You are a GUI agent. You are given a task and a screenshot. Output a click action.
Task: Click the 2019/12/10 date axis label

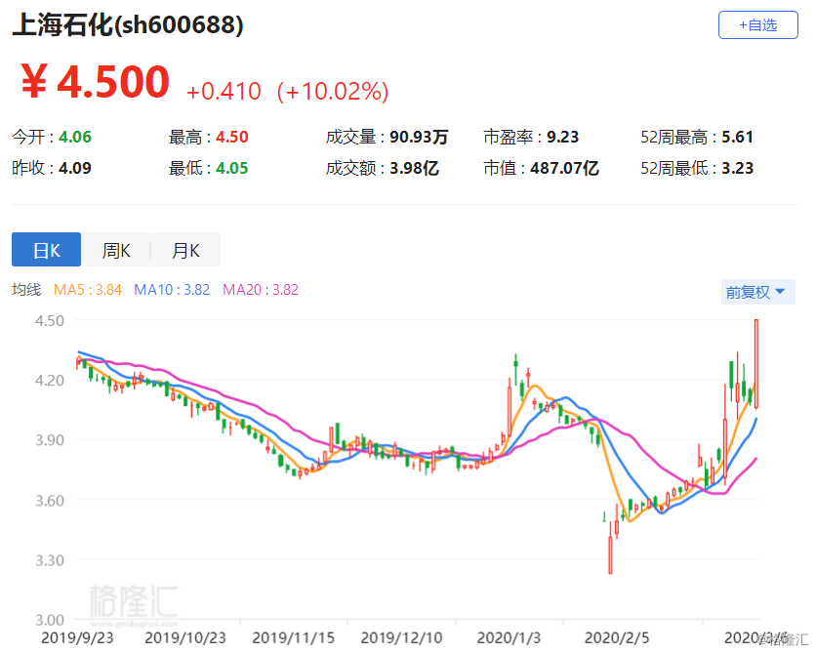coord(402,638)
